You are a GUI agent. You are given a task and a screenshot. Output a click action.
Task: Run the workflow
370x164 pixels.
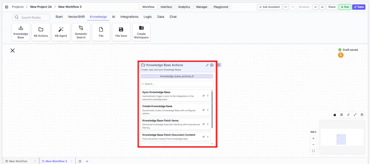point(345,7)
